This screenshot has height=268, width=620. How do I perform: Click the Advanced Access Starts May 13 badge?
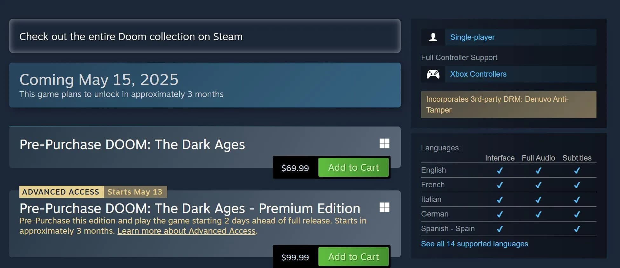click(93, 192)
